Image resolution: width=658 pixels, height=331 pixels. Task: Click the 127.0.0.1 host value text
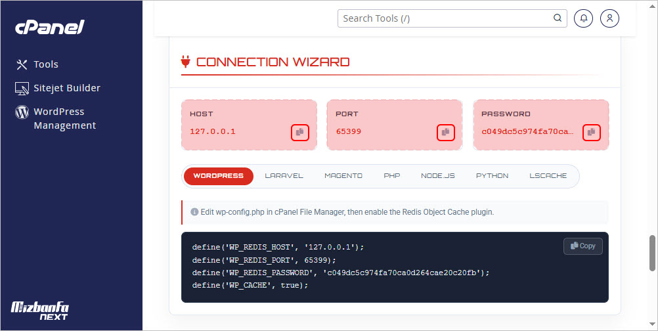(x=213, y=131)
